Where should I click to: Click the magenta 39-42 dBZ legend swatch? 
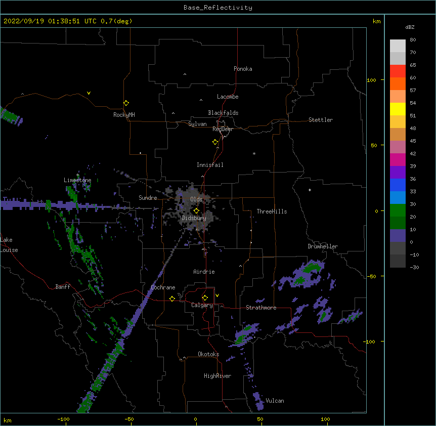pos(398,160)
